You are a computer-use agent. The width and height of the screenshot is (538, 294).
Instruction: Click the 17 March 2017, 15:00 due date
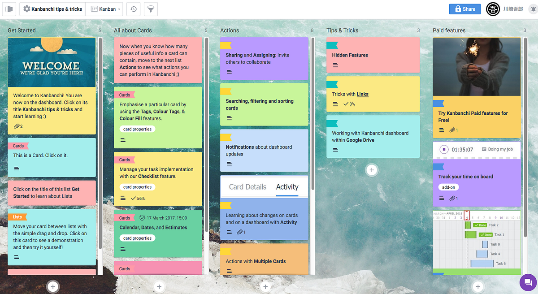click(x=163, y=218)
